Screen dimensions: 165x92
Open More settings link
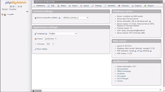(x=42, y=49)
